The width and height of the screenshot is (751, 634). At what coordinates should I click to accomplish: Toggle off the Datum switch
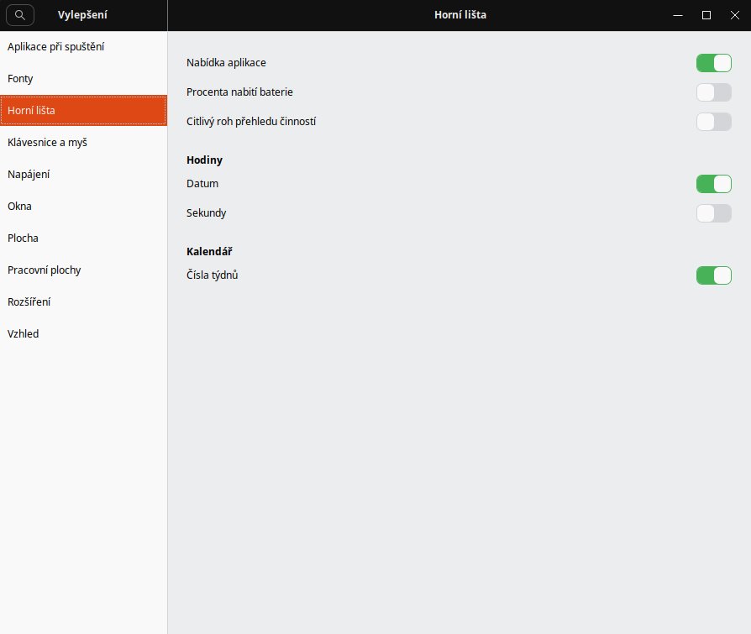[x=714, y=184]
